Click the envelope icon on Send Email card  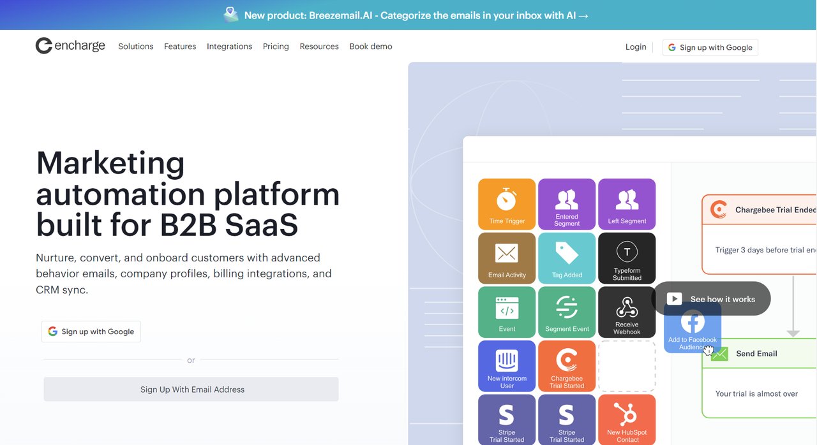pyautogui.click(x=719, y=353)
